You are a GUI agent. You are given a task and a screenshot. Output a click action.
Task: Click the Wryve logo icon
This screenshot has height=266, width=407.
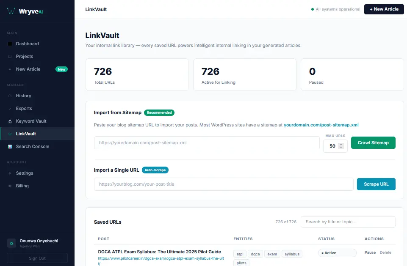click(11, 11)
